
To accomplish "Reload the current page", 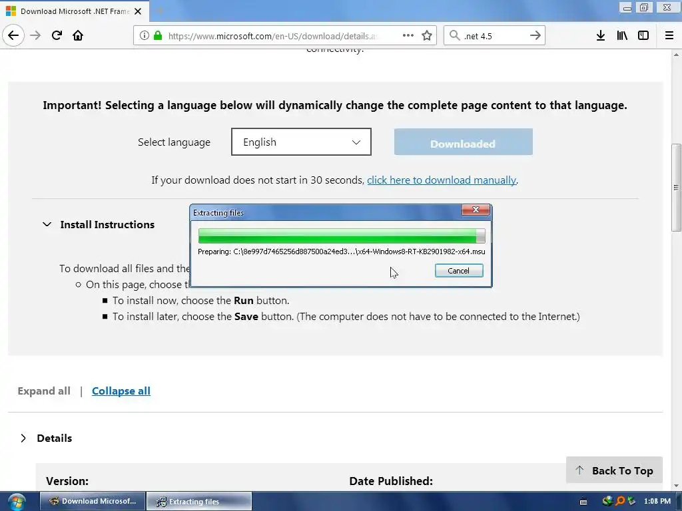I will click(x=57, y=35).
